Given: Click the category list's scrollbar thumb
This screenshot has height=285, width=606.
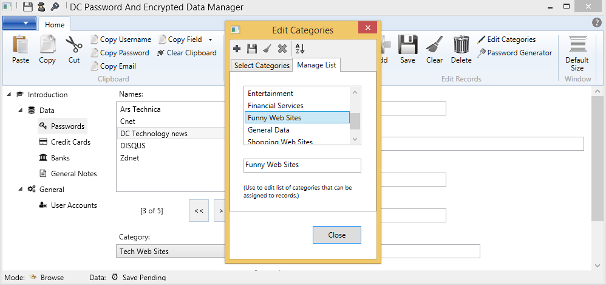Looking at the screenshot, I should [355, 121].
